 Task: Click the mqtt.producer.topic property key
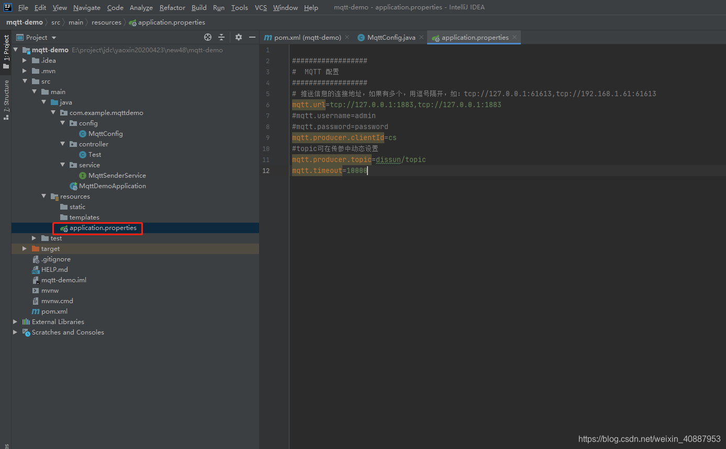[332, 159]
